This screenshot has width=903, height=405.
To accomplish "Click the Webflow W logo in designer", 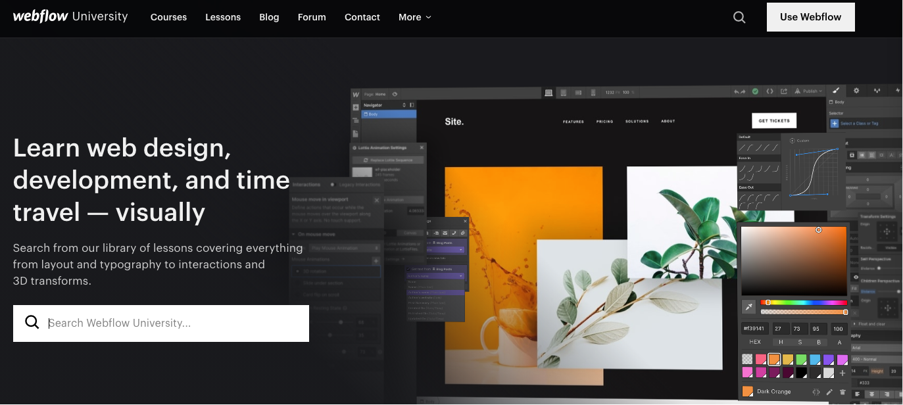I will 356,94.
